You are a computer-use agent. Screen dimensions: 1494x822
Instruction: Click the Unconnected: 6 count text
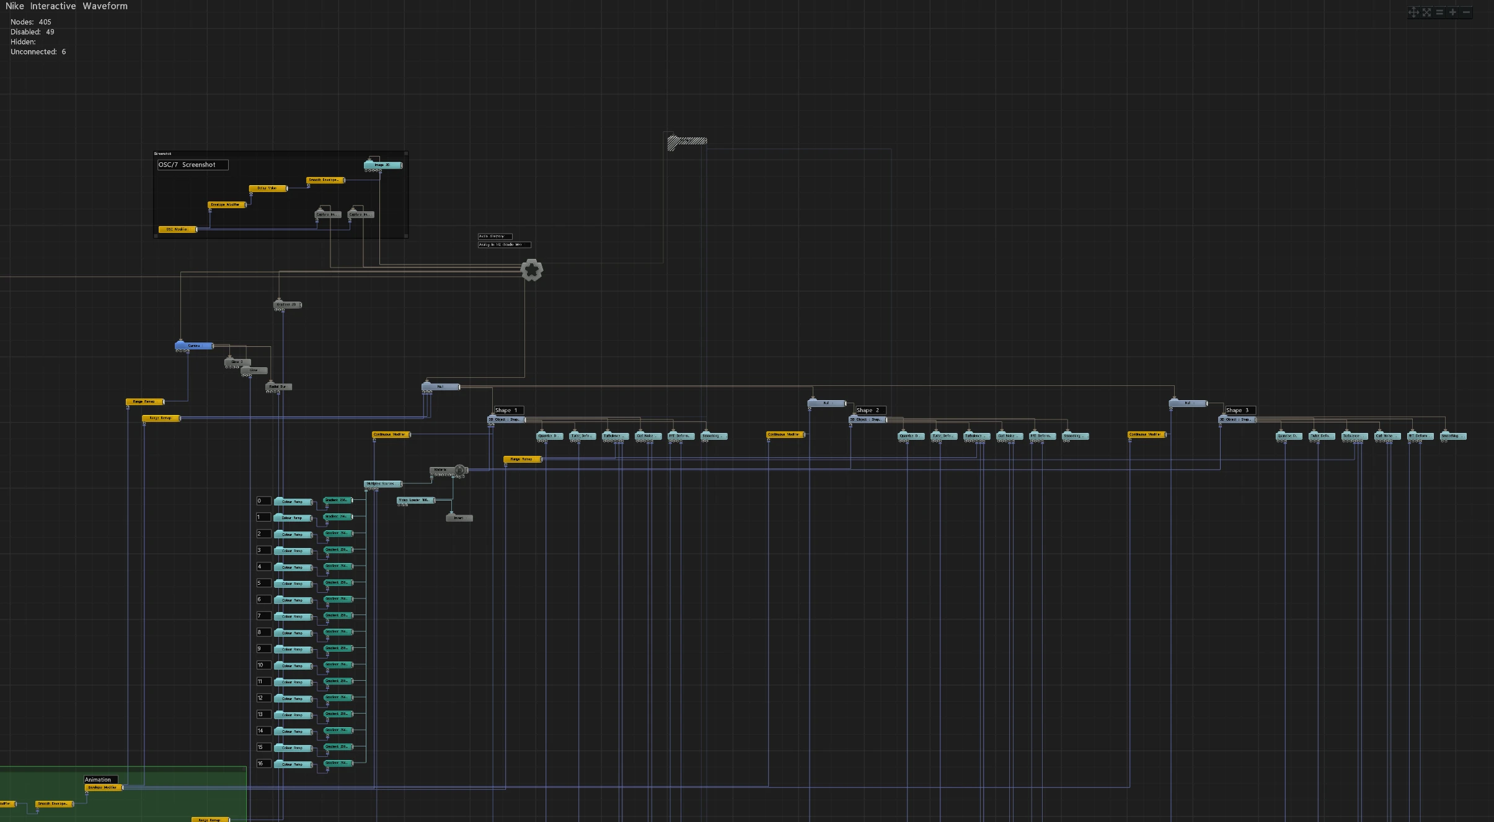point(38,52)
